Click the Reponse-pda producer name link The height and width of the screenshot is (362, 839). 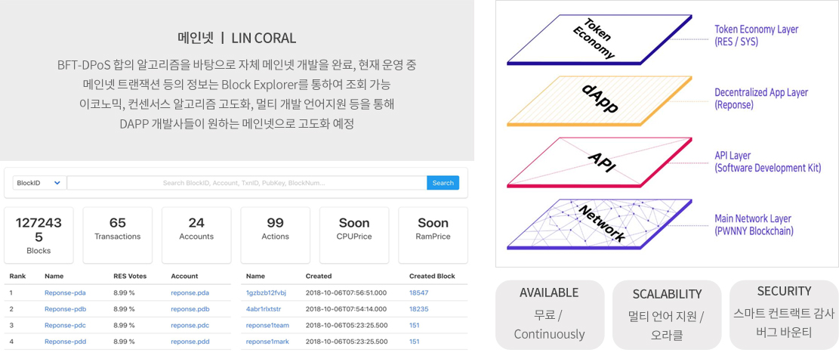[x=65, y=292]
